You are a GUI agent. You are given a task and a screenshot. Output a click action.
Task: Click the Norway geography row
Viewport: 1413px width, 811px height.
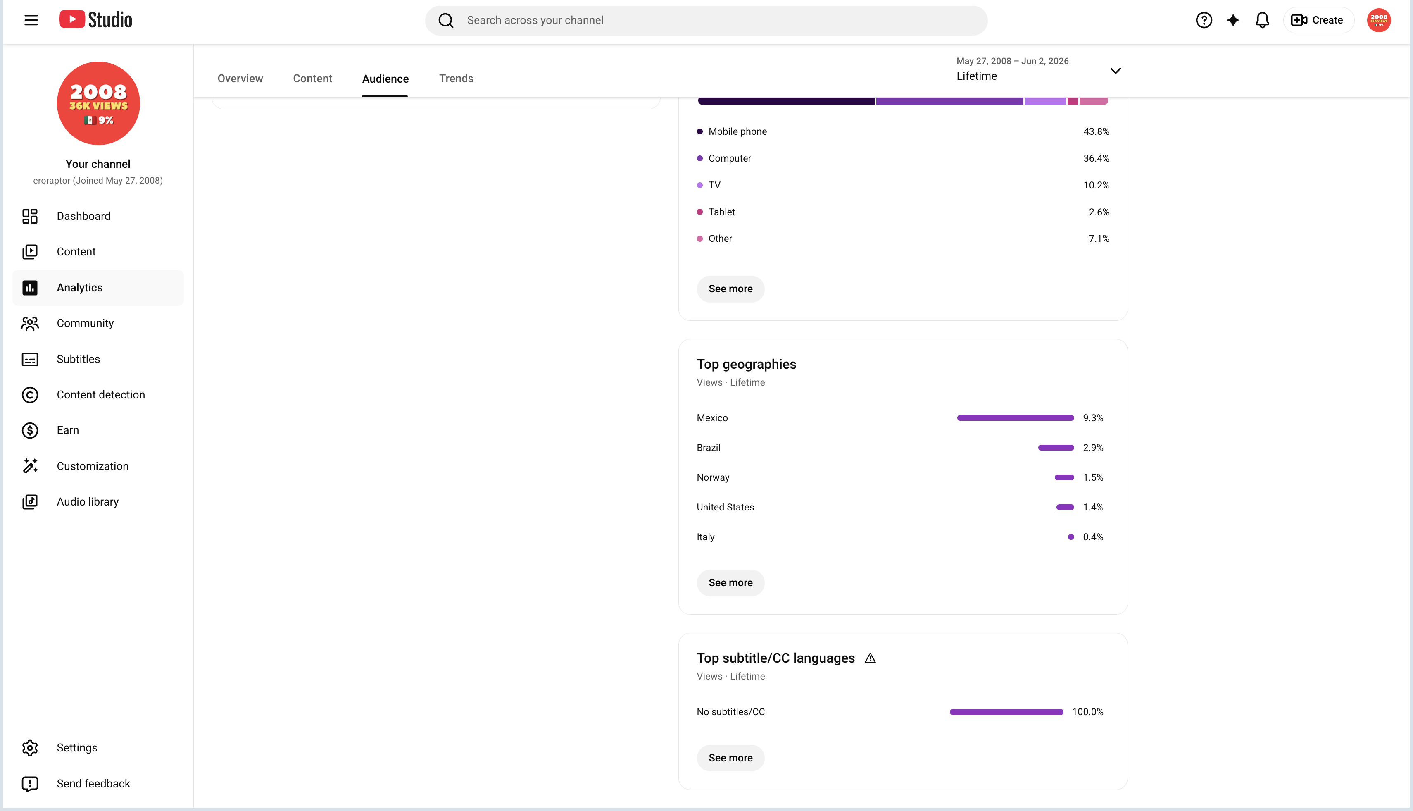900,477
